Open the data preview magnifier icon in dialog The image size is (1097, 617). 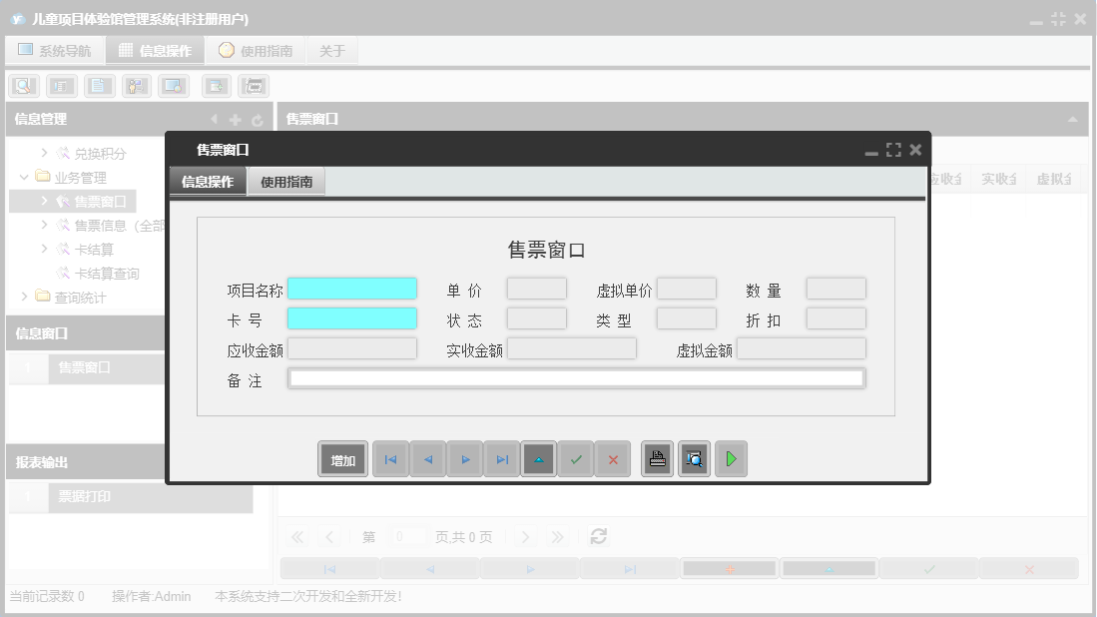coord(694,458)
